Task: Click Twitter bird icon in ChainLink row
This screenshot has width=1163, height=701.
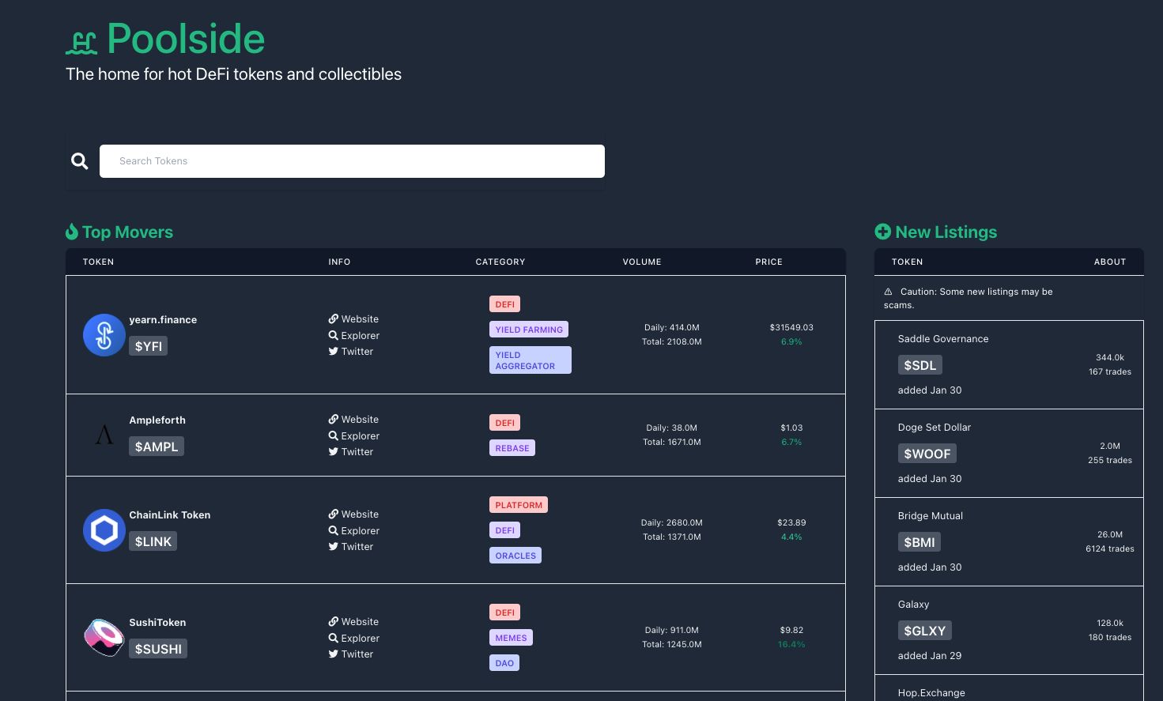Action: pyautogui.click(x=334, y=547)
